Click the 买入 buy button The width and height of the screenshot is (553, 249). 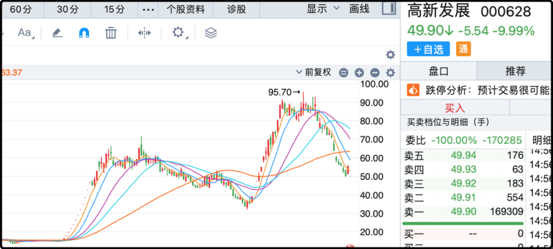click(454, 108)
